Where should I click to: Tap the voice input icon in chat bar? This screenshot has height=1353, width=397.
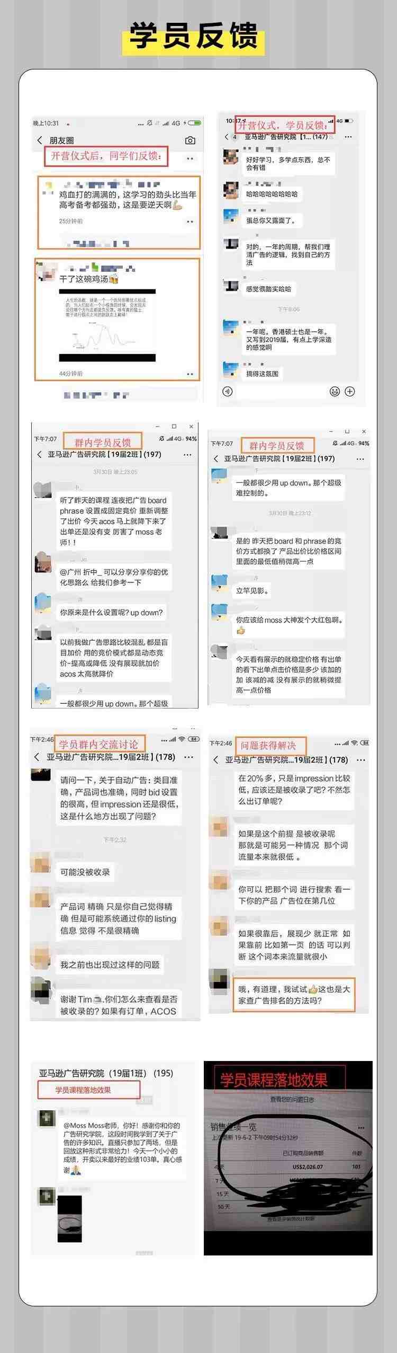[x=228, y=391]
